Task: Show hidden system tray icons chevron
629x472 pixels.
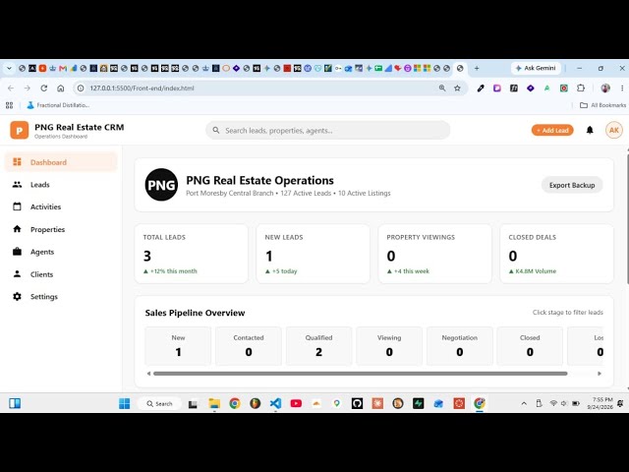Action: [x=524, y=403]
